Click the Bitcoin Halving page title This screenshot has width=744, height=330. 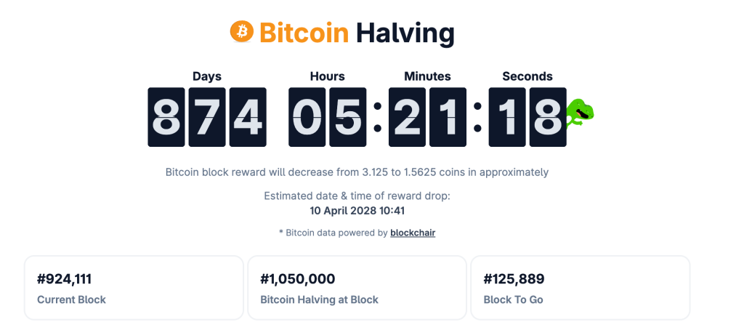pos(356,33)
